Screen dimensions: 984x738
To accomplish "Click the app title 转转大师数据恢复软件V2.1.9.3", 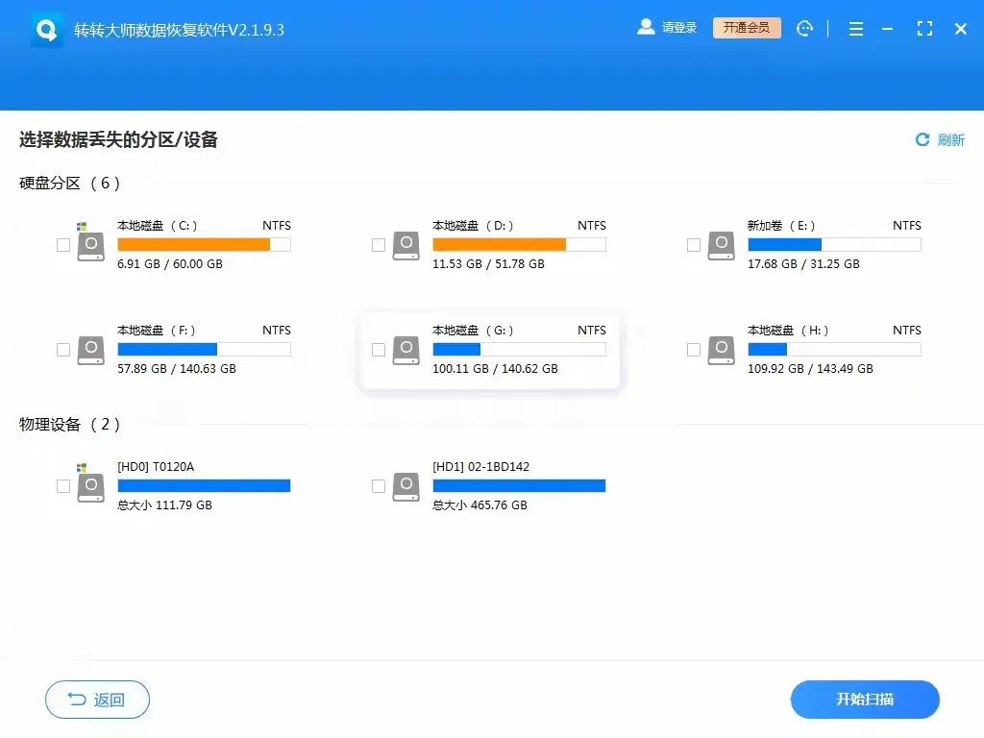I will click(179, 30).
